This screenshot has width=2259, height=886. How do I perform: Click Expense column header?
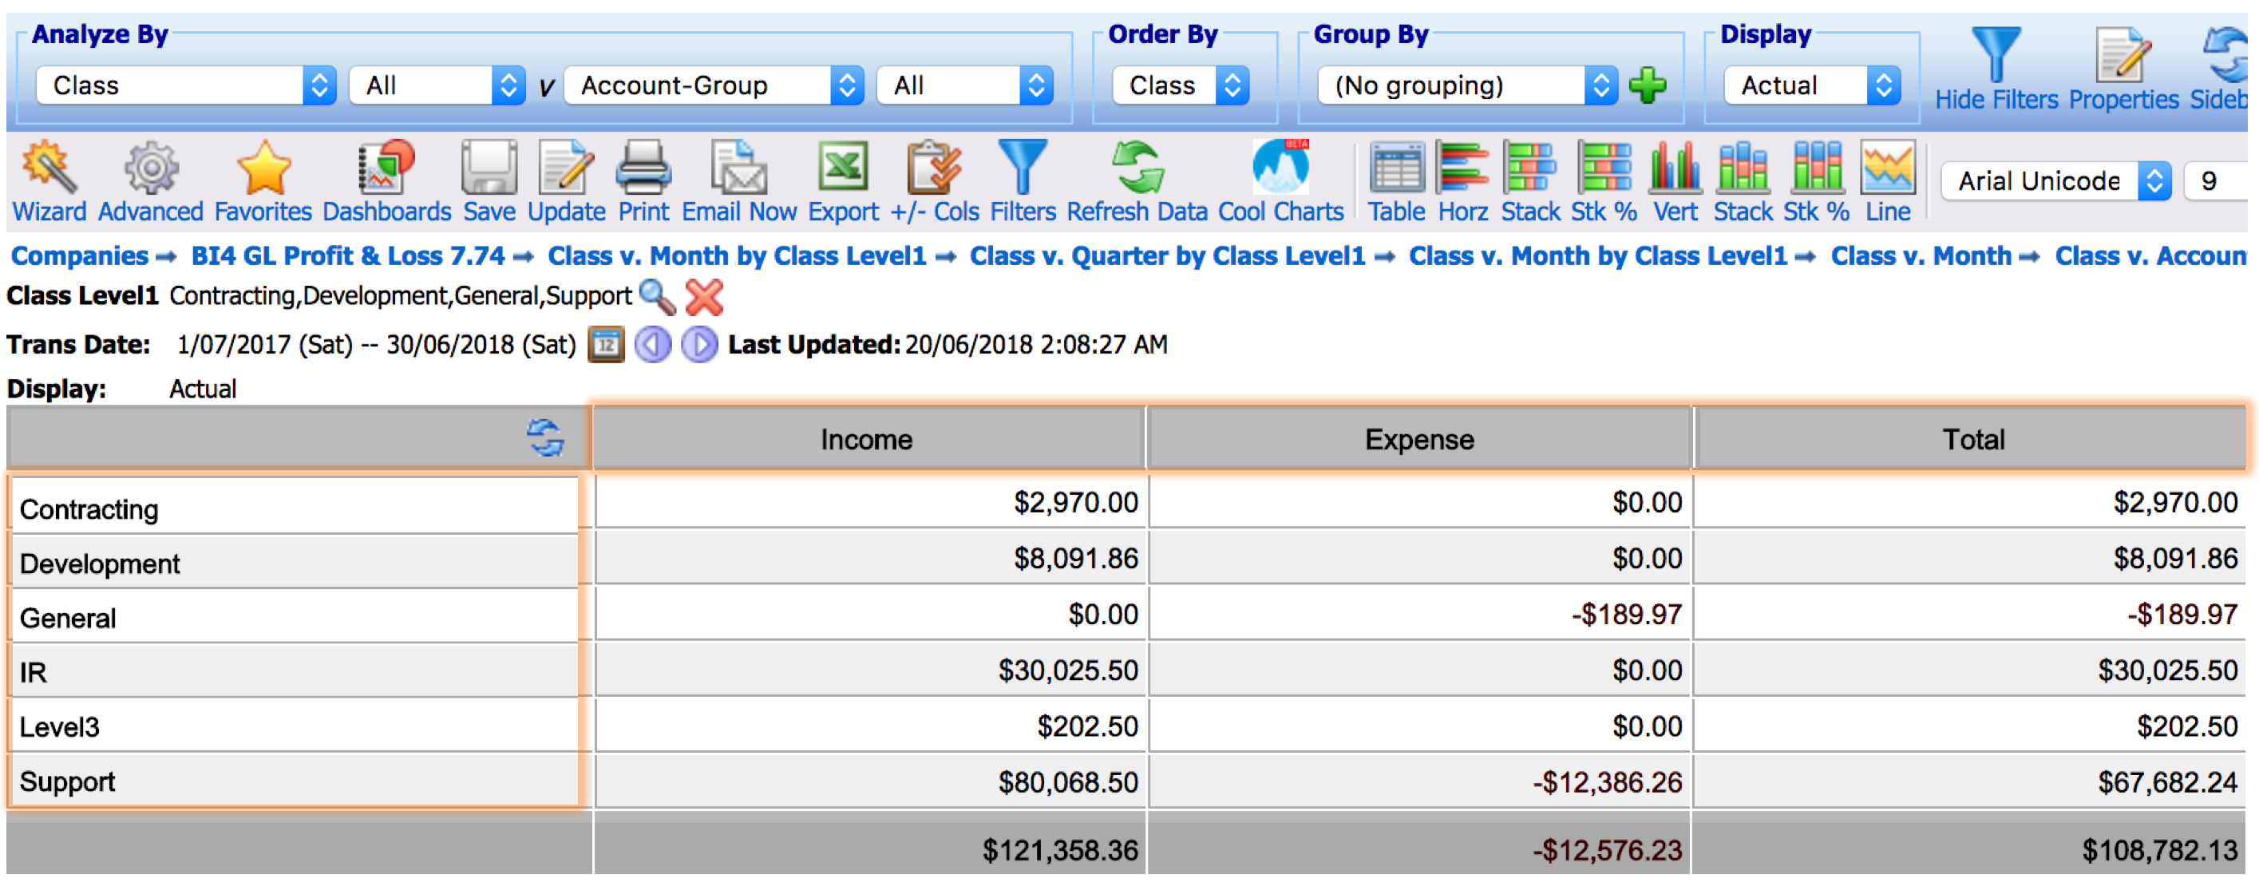(x=1419, y=437)
